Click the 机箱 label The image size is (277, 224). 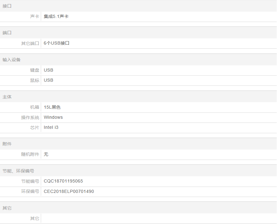(x=35, y=107)
